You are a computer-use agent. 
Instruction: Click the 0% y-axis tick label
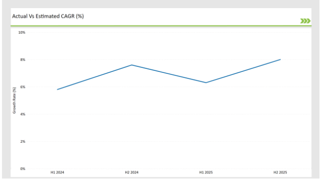23,169
